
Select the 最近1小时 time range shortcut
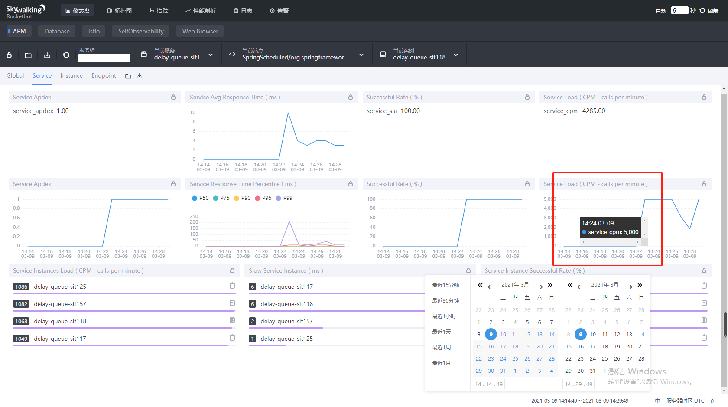point(444,316)
